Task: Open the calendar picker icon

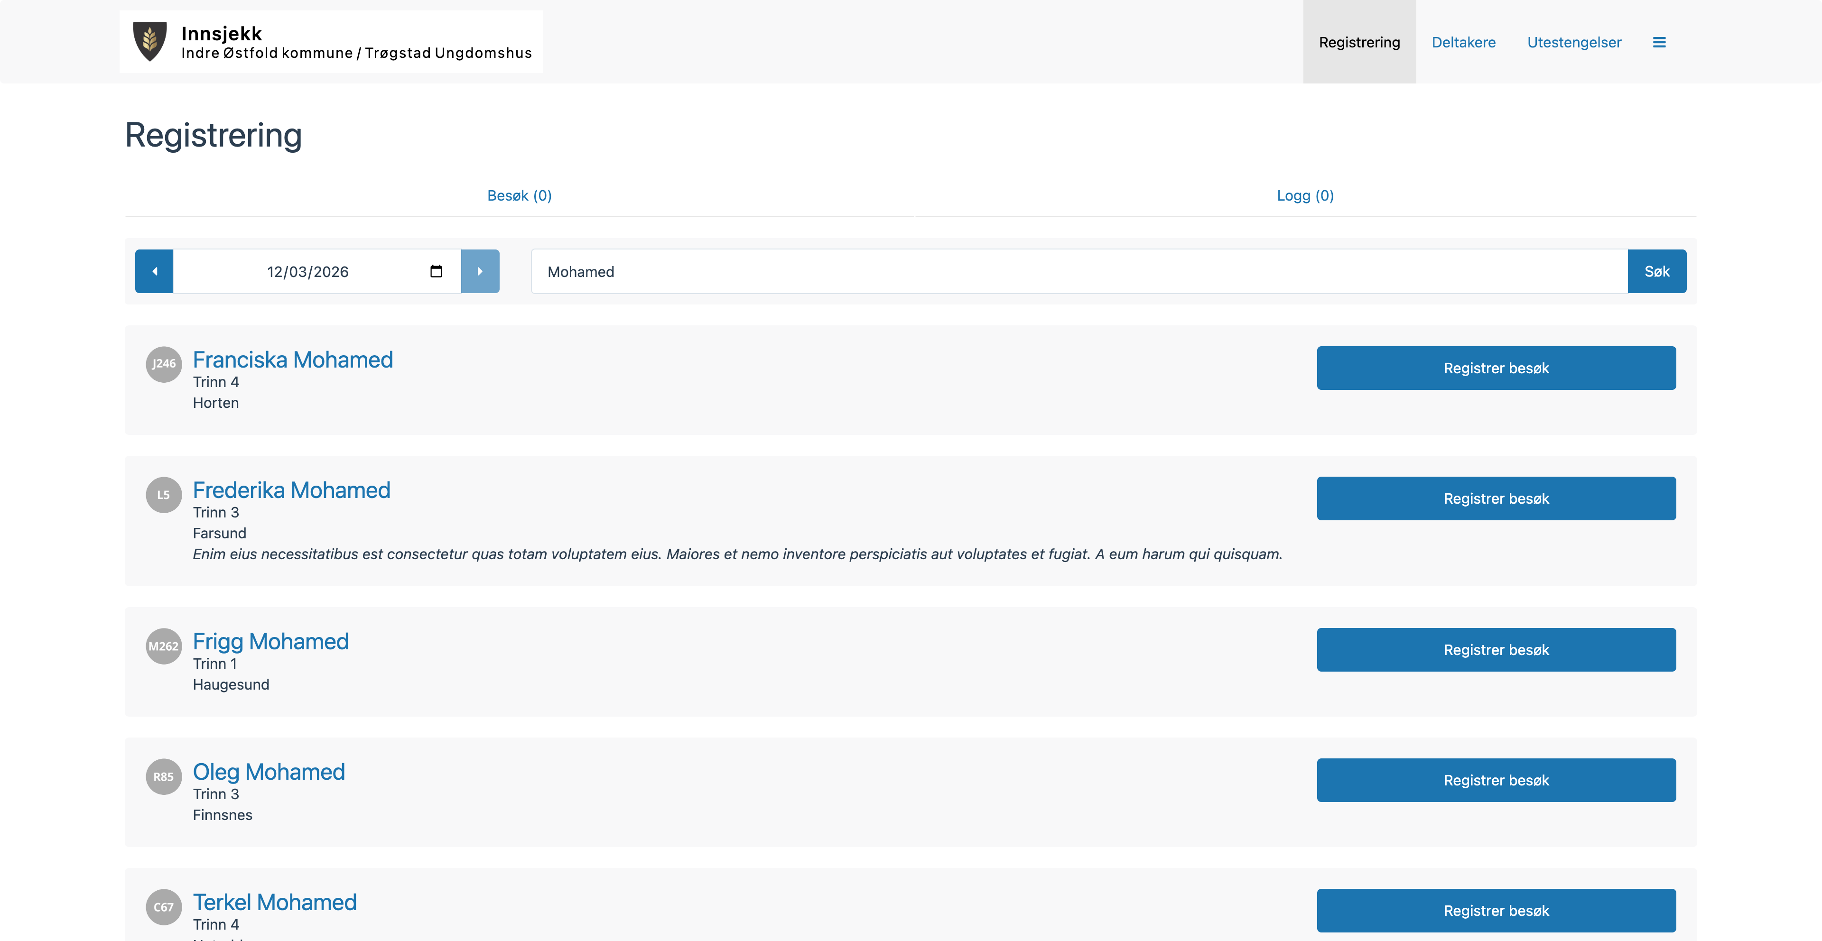Action: (436, 271)
